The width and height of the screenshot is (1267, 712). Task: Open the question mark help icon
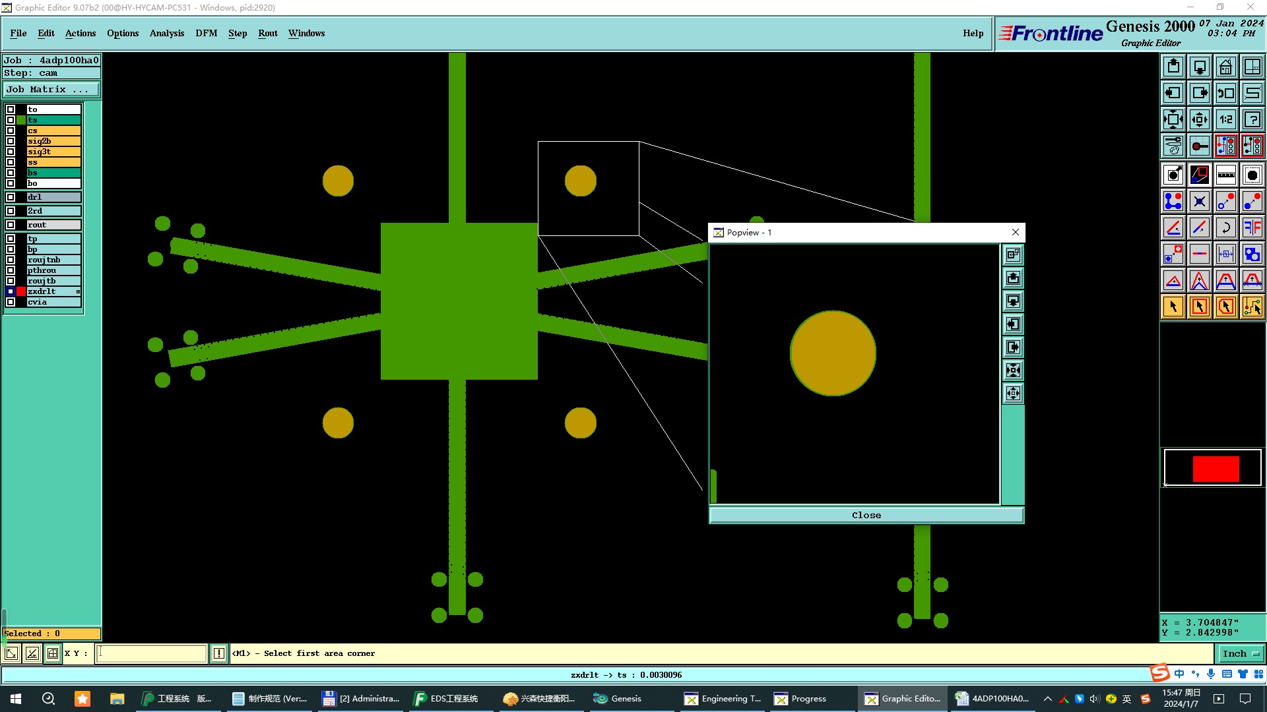point(1252,119)
